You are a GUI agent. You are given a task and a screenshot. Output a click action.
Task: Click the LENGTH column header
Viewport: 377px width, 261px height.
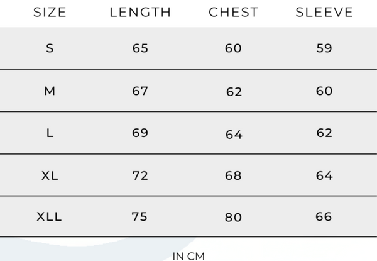pos(140,13)
